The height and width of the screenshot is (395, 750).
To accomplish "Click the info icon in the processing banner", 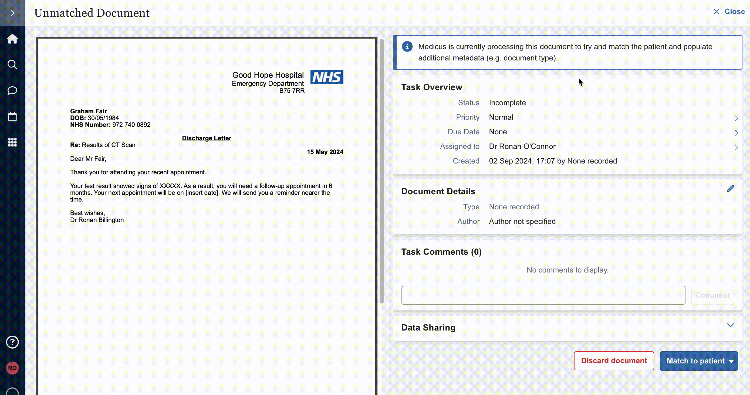I will pyautogui.click(x=407, y=46).
